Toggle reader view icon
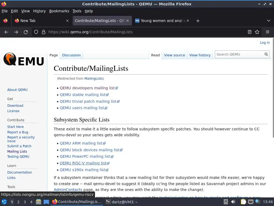The width and height of the screenshot is (274, 206). pos(250,32)
